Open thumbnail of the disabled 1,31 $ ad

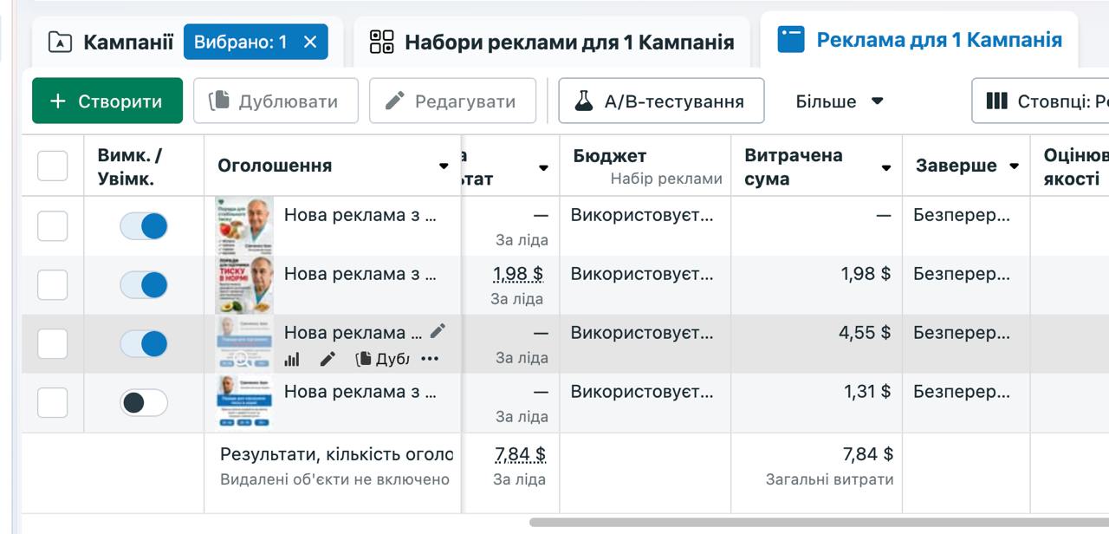(244, 402)
